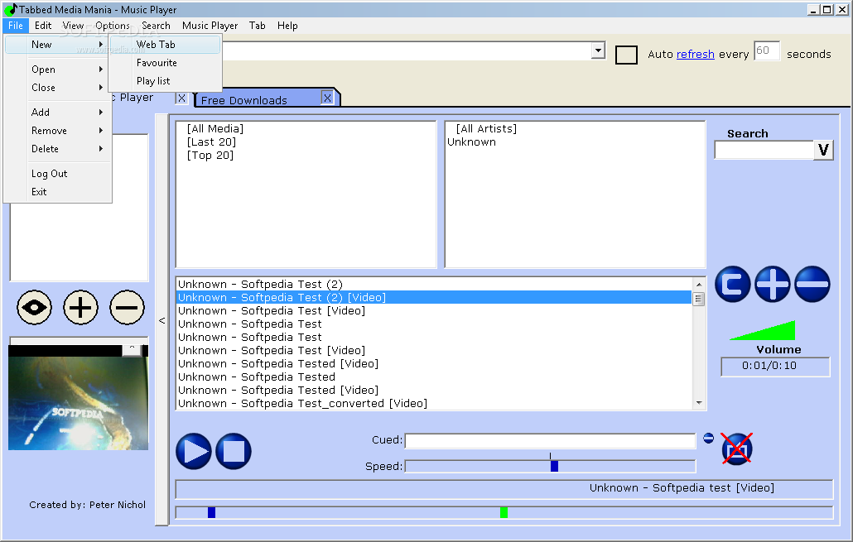Open the View menu
This screenshot has width=853, height=542.
(73, 26)
